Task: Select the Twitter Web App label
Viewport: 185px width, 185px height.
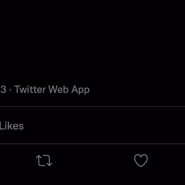Action: 52,90
